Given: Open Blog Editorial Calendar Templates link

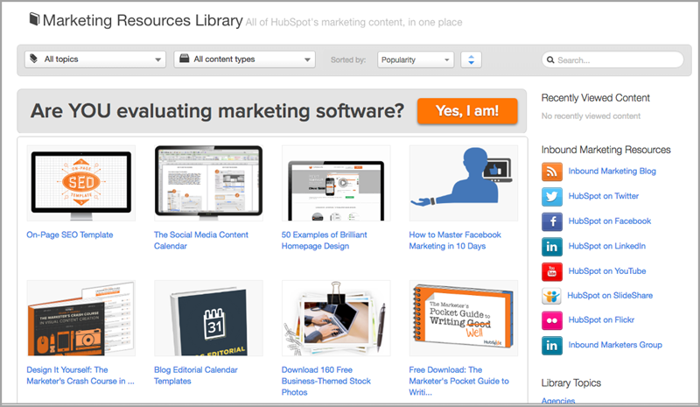Looking at the screenshot, I should [195, 375].
